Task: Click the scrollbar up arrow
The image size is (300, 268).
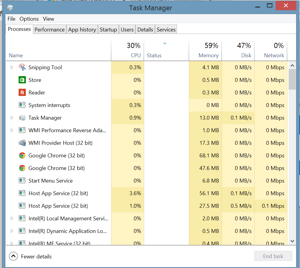Action: point(292,66)
